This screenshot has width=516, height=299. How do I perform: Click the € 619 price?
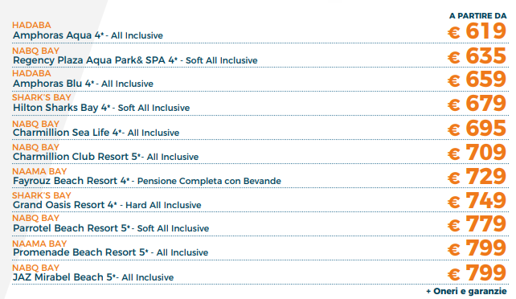coord(477,31)
